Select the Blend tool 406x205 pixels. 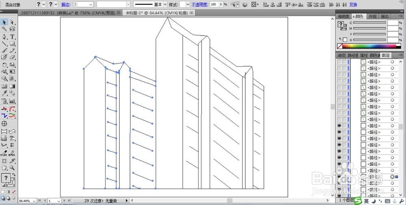coord(12,93)
